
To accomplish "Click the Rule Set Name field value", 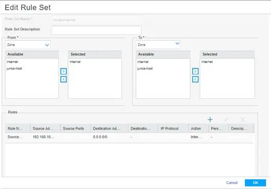I will coord(64,20).
